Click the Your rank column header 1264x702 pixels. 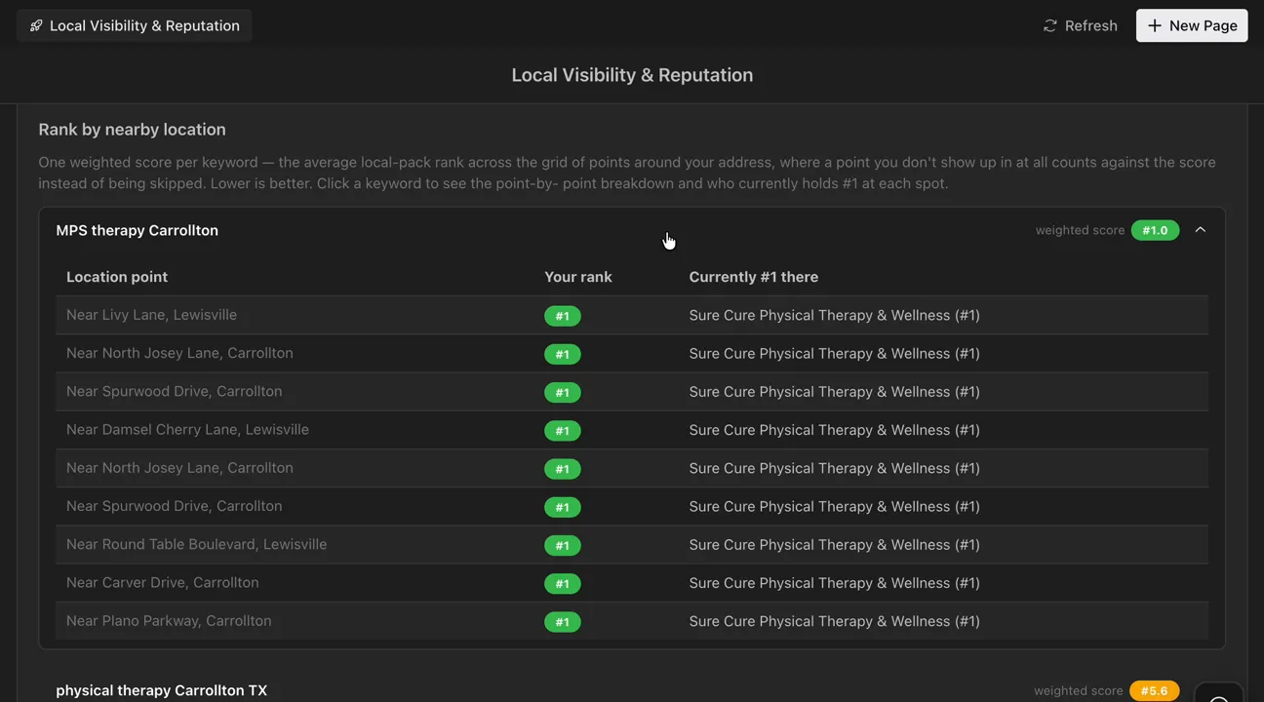[578, 277]
